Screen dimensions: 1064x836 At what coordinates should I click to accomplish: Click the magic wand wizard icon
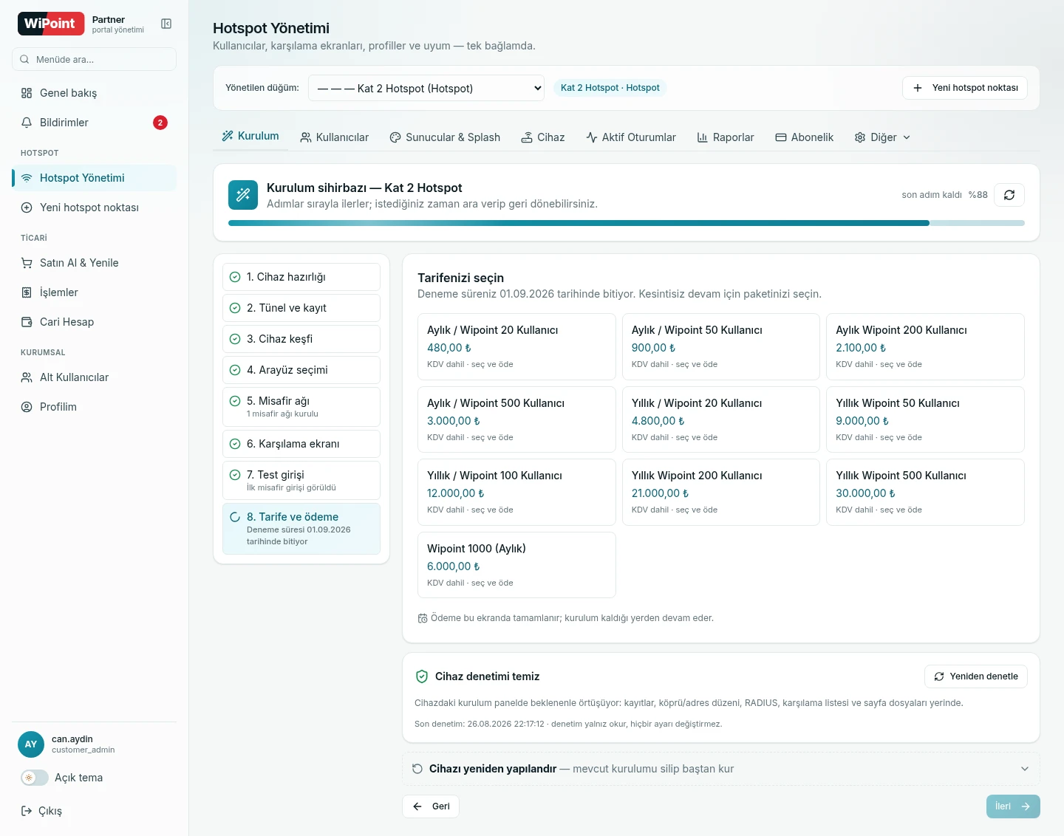pyautogui.click(x=243, y=195)
